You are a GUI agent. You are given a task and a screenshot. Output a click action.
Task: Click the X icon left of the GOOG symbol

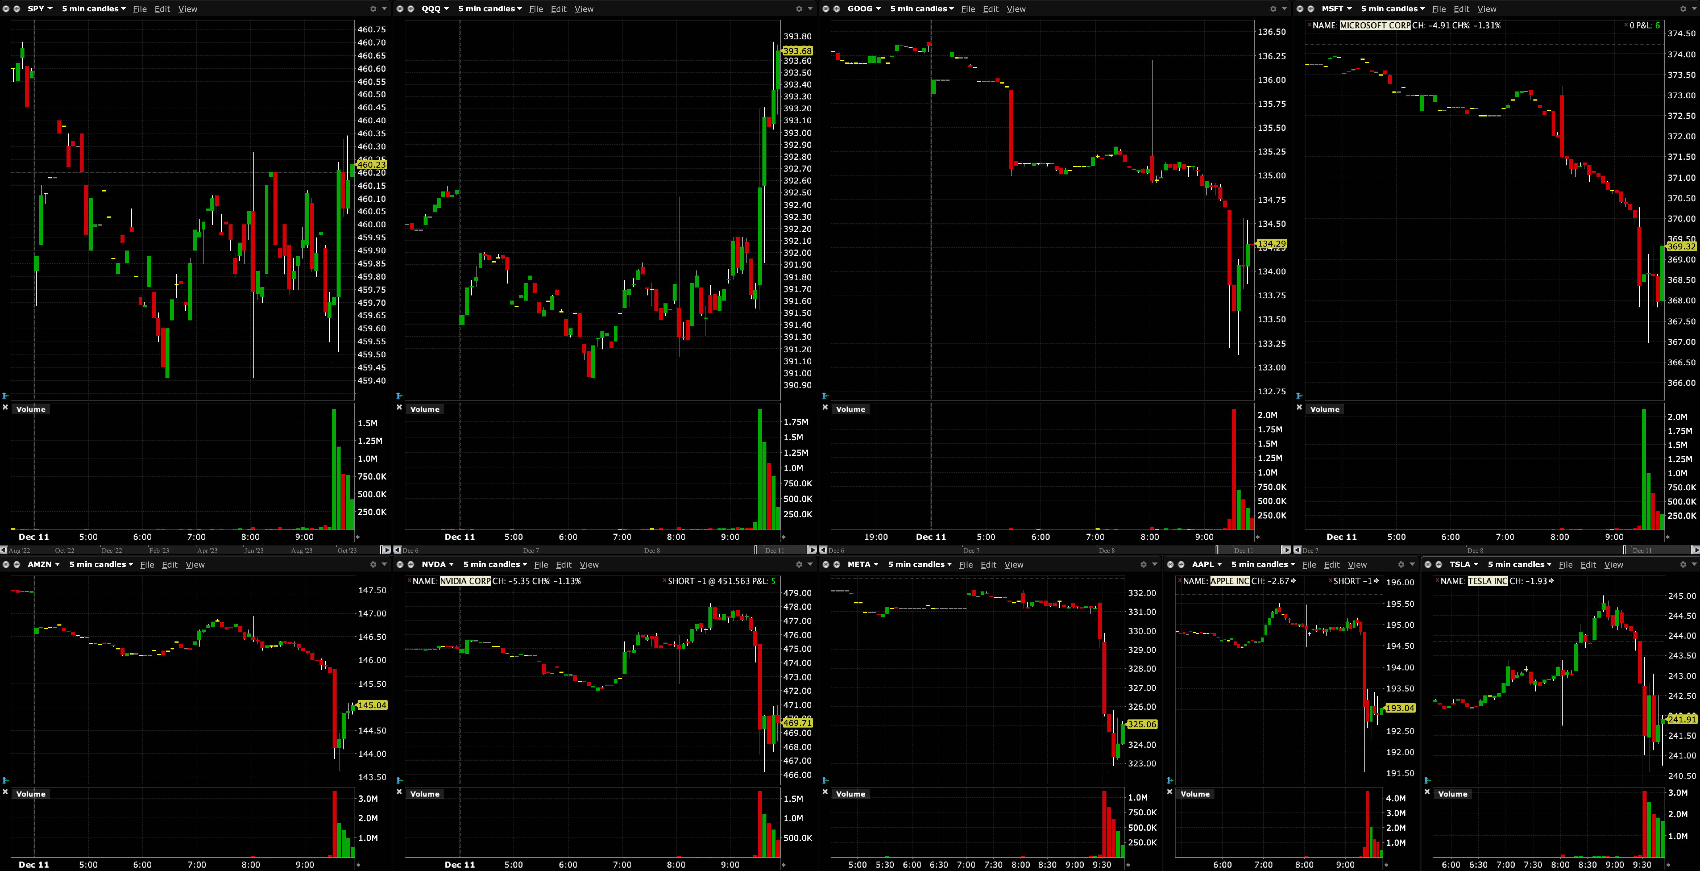click(x=826, y=9)
